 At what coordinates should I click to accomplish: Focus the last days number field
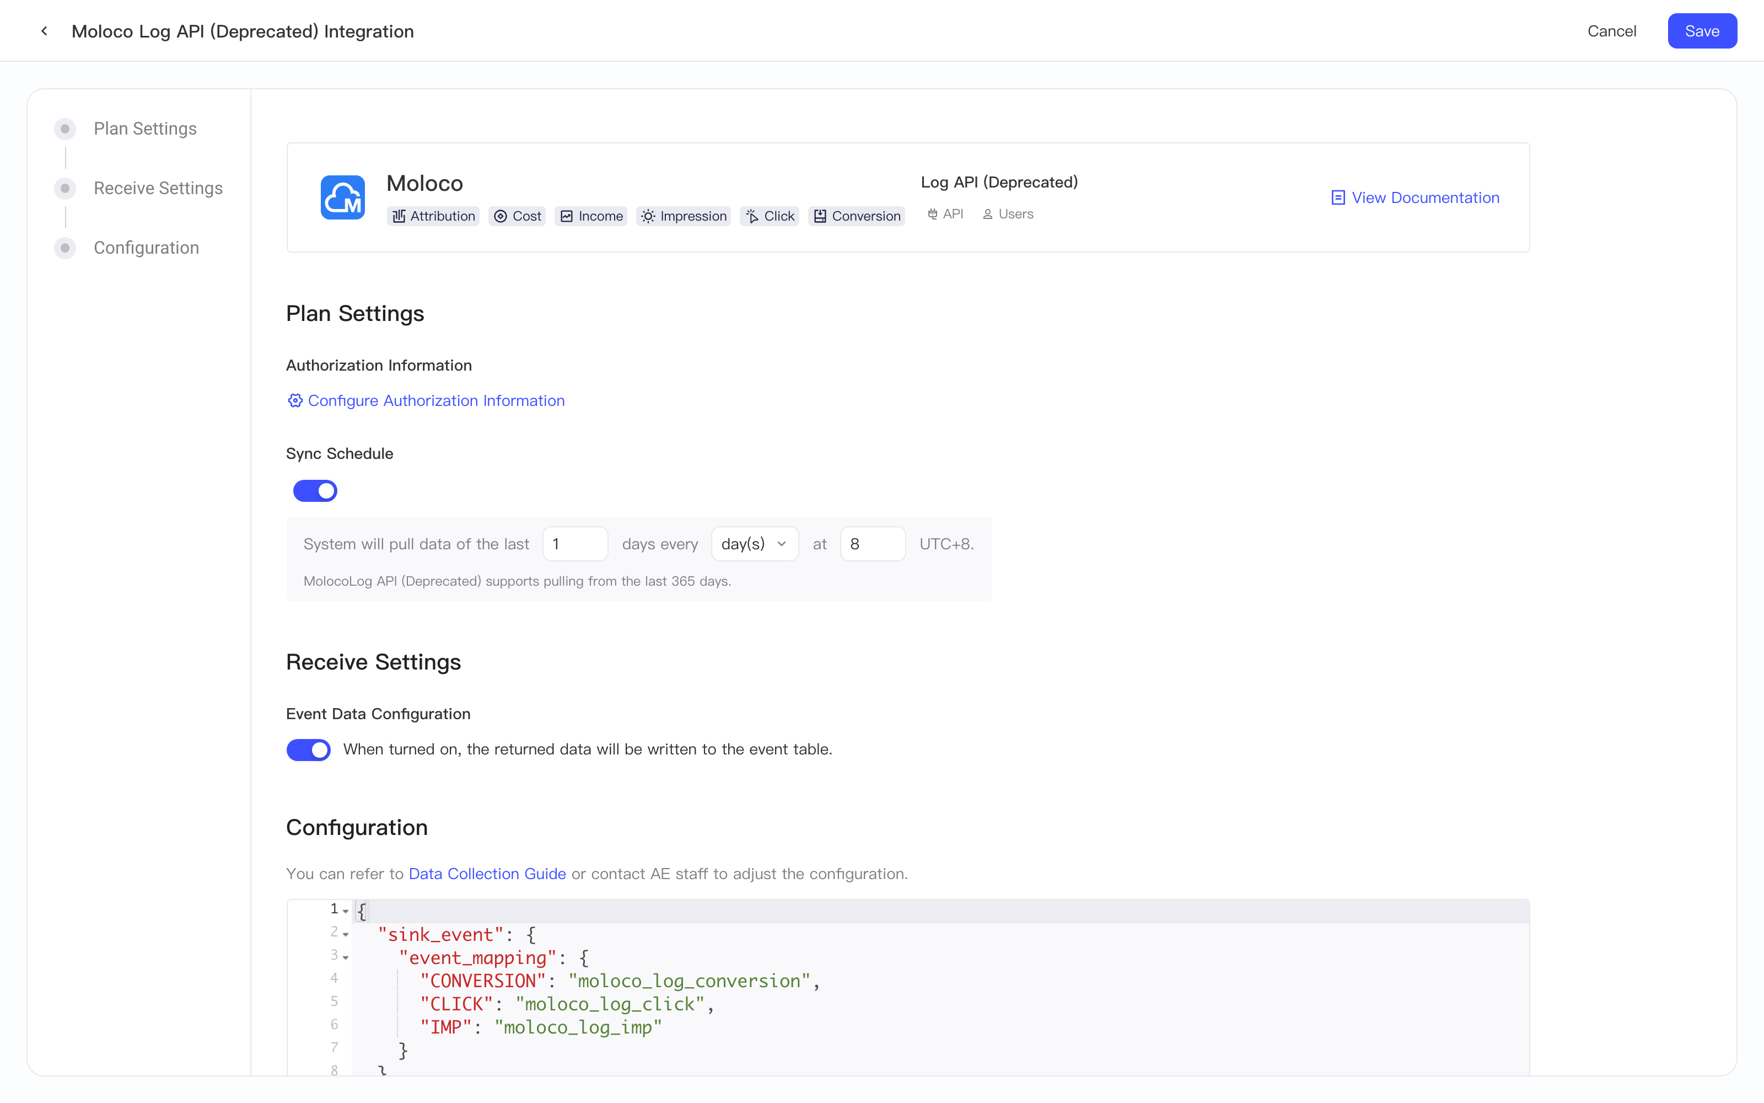tap(575, 544)
